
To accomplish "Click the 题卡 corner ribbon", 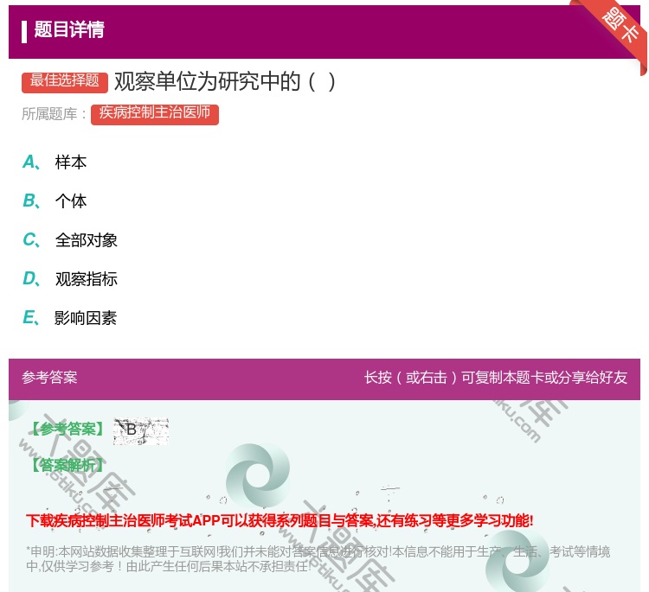I will [620, 26].
